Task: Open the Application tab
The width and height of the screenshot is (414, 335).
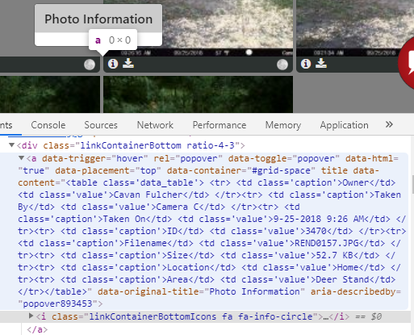Action: (x=345, y=125)
